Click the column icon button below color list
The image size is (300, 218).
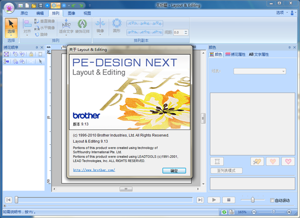click(217, 162)
